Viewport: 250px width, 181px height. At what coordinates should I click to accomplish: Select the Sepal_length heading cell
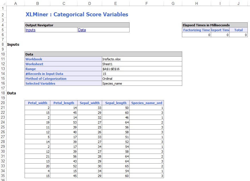(x=116, y=103)
